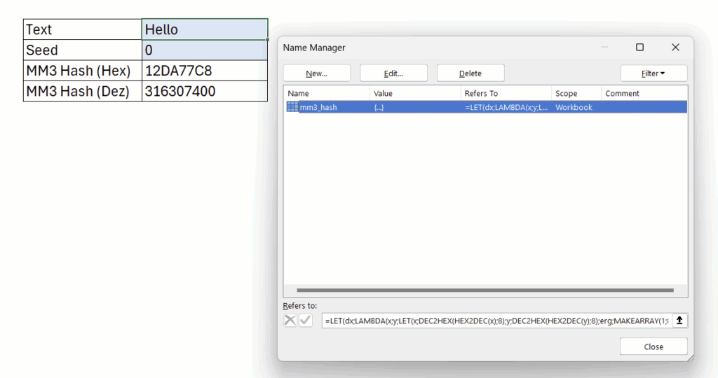Click the Refers To column header
Image resolution: width=718 pixels, height=378 pixels.
tap(505, 93)
